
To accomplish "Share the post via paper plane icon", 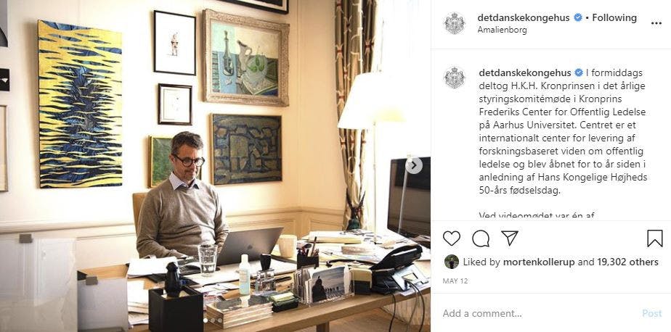I will point(510,238).
